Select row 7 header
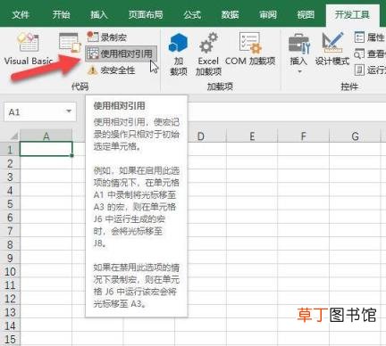 click(10, 231)
